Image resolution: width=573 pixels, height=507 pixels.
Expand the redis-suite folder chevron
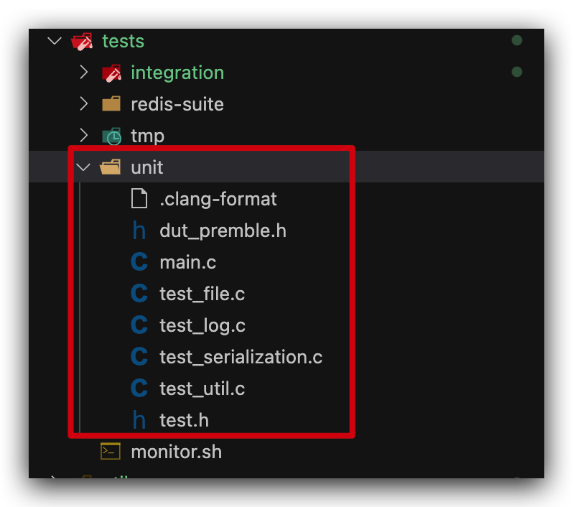pyautogui.click(x=84, y=104)
